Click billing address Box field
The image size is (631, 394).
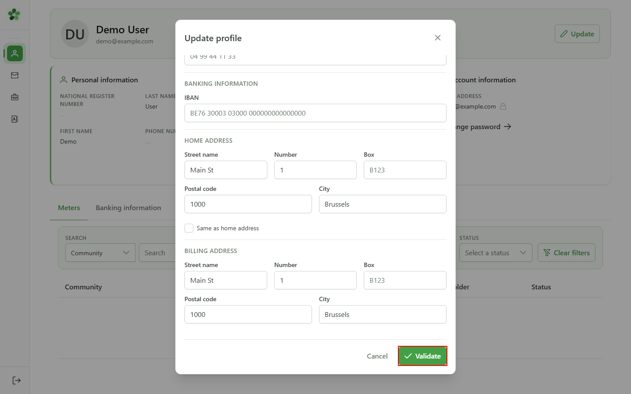coord(405,280)
